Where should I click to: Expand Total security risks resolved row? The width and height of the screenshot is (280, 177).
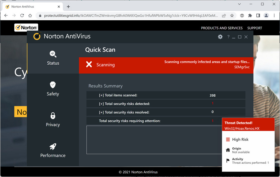tap(166, 112)
